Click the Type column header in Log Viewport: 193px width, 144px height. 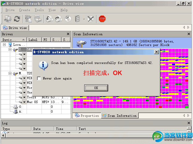[x=16, y=129]
